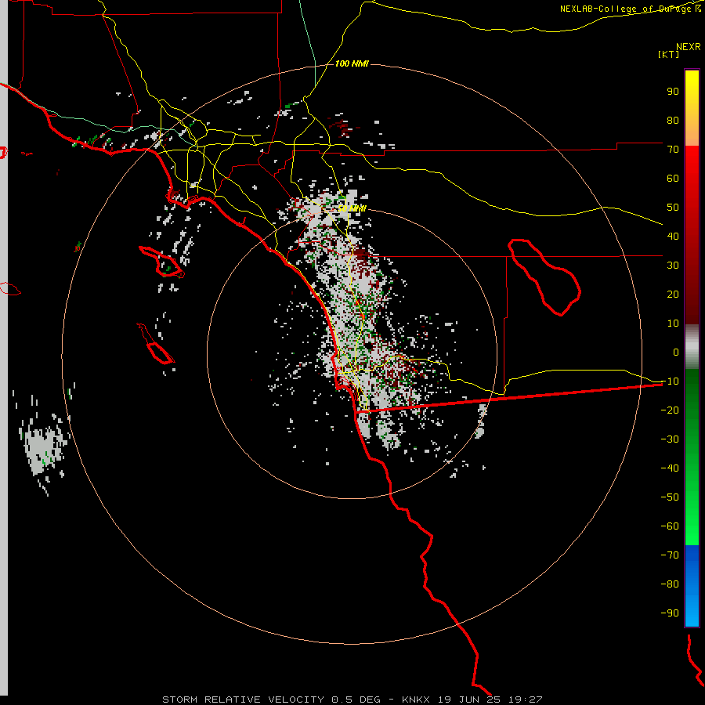Click the 50 value on the velocity scale

pyautogui.click(x=673, y=208)
